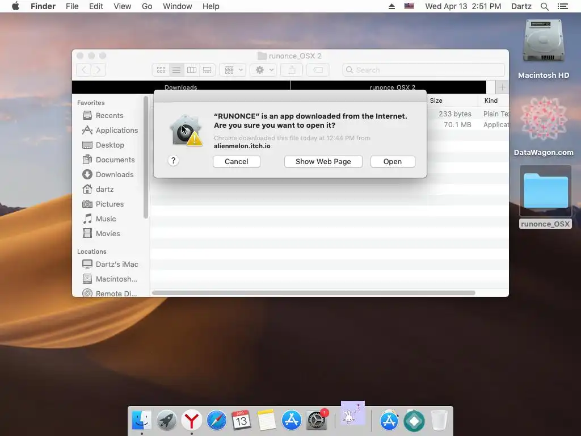581x436 pixels.
Task: Select the dartz home folder in sidebar
Action: pos(104,190)
